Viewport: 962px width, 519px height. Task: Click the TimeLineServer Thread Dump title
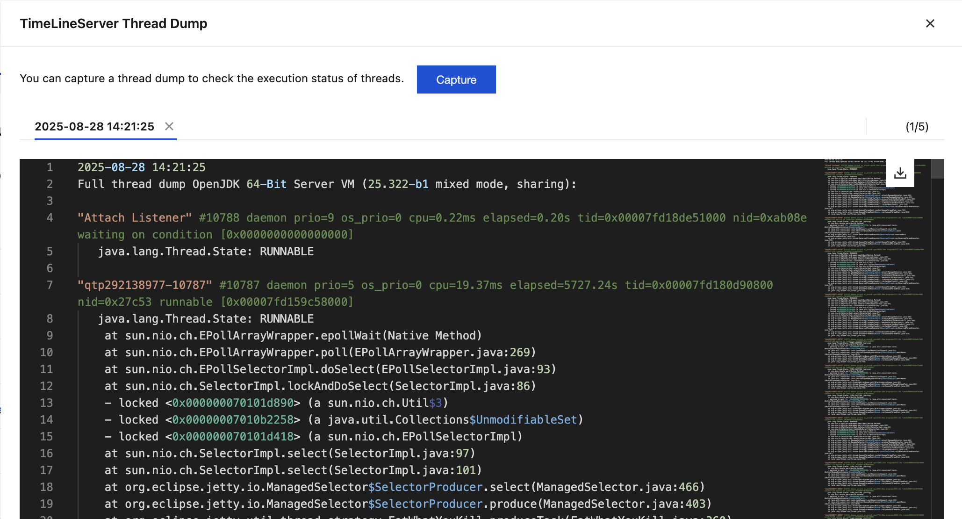tap(114, 23)
